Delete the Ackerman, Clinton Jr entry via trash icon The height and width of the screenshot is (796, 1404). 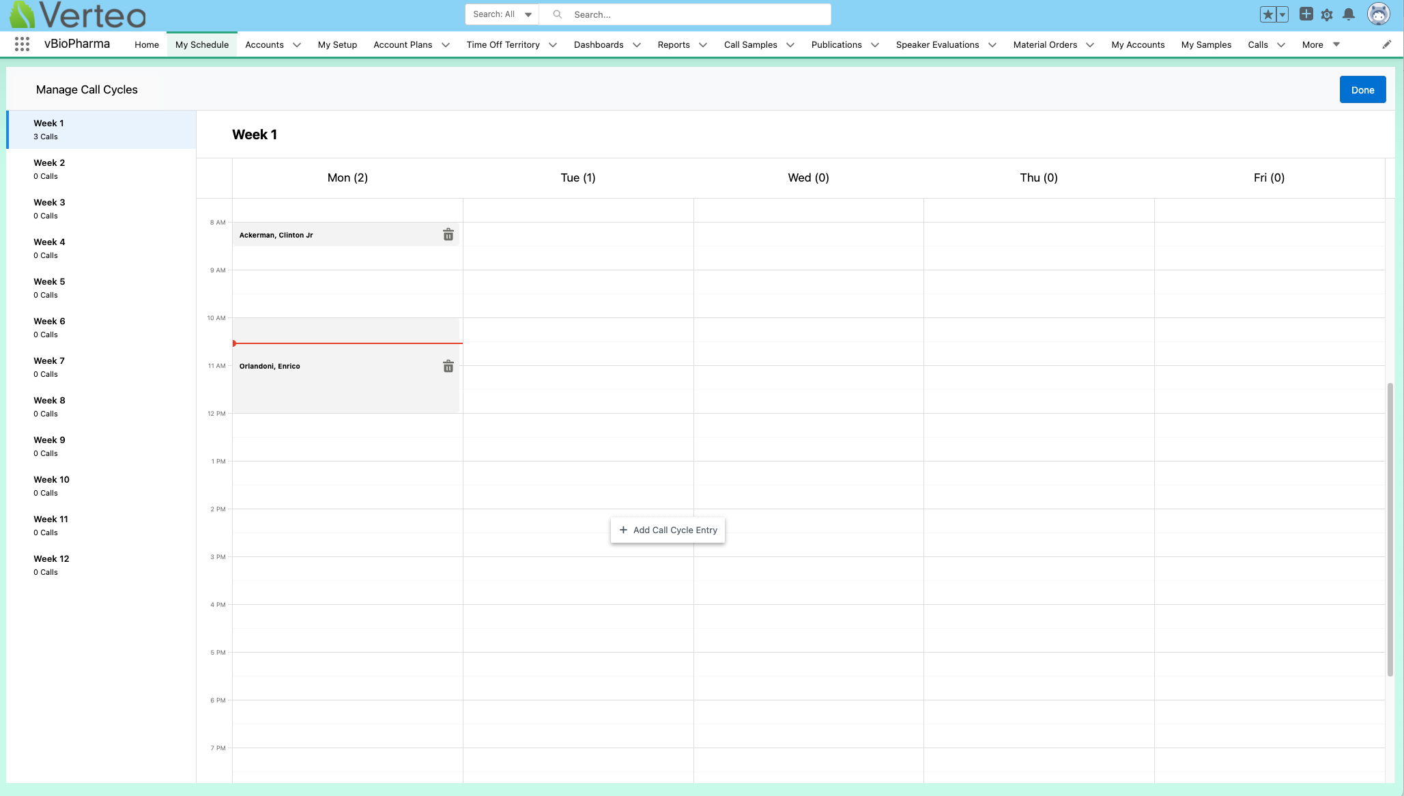point(448,234)
